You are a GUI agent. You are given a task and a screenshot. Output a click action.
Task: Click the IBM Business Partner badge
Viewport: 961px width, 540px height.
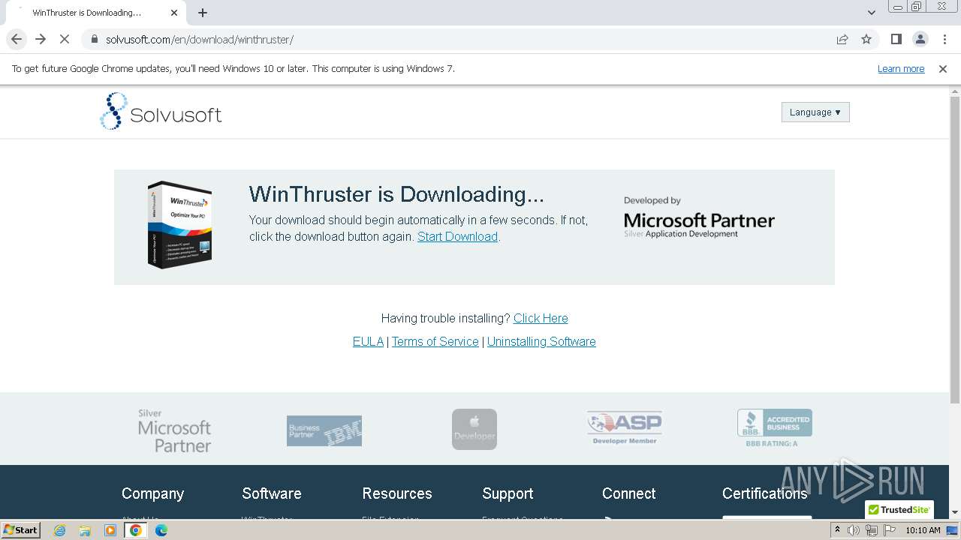pos(324,430)
